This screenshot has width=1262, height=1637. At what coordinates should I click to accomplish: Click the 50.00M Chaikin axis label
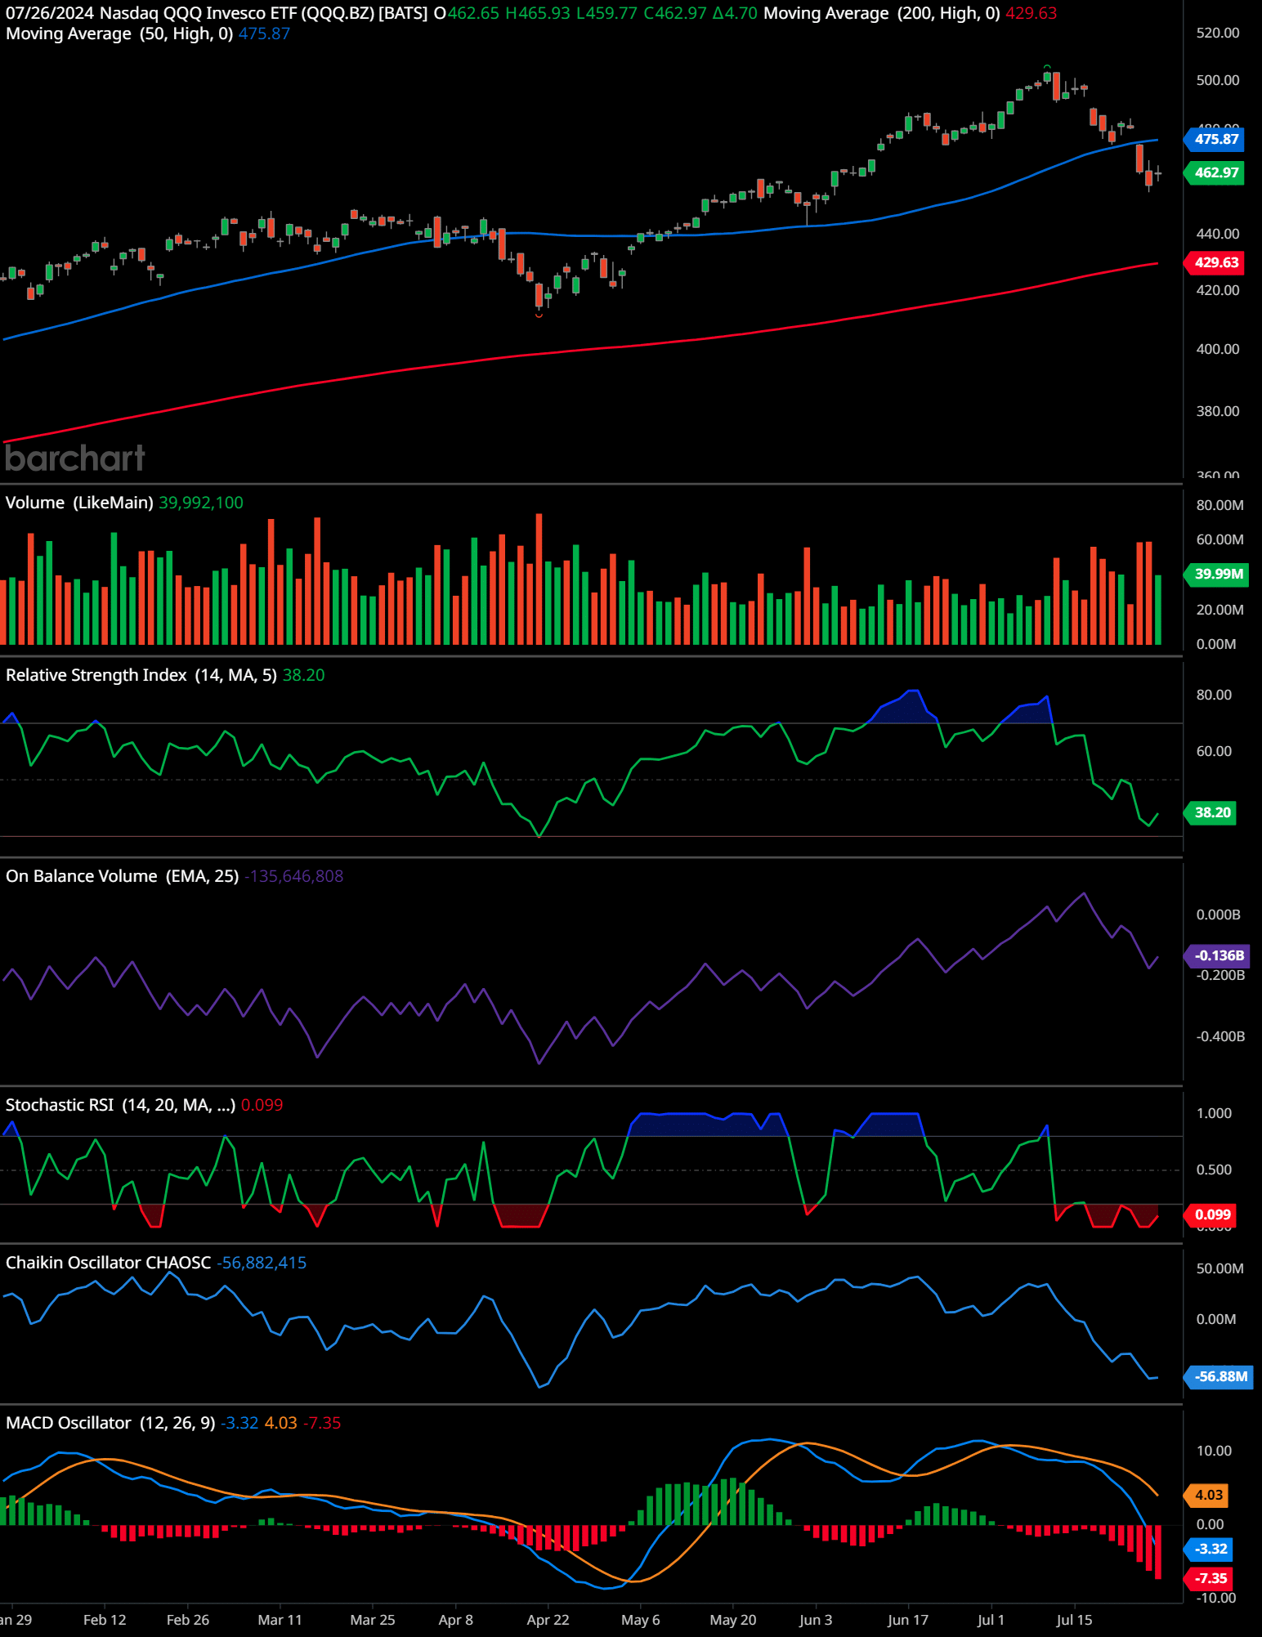coord(1220,1268)
